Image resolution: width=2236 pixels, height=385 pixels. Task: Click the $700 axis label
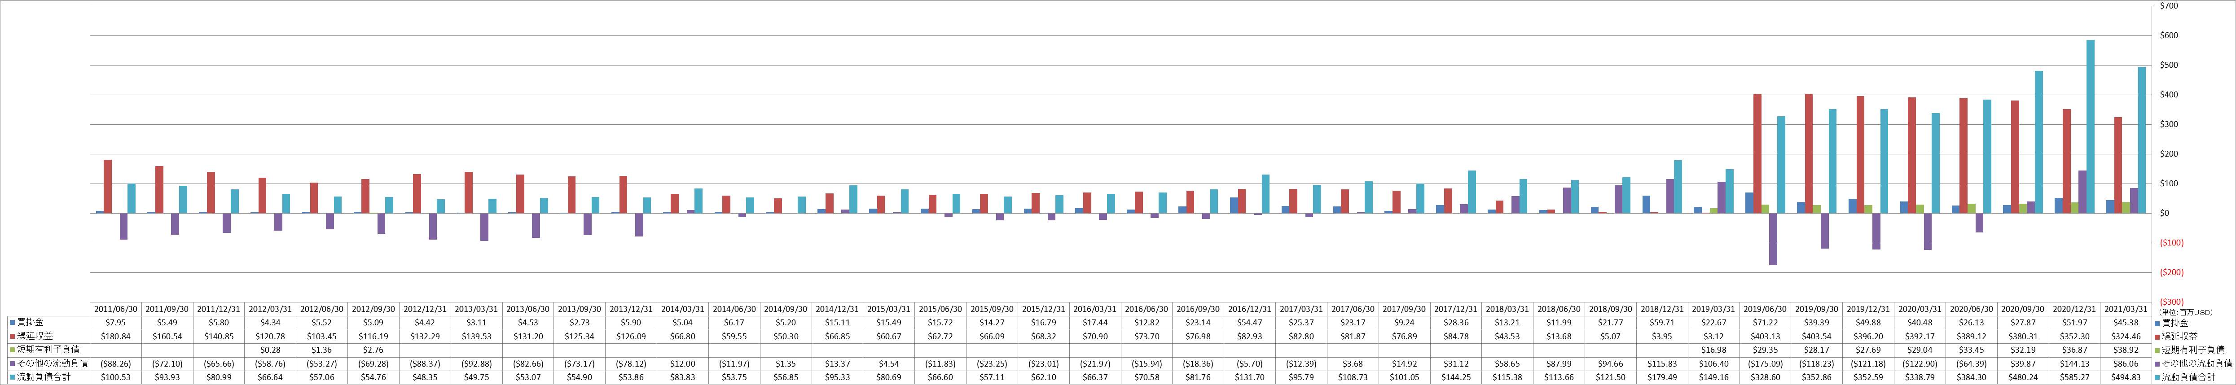2169,6
